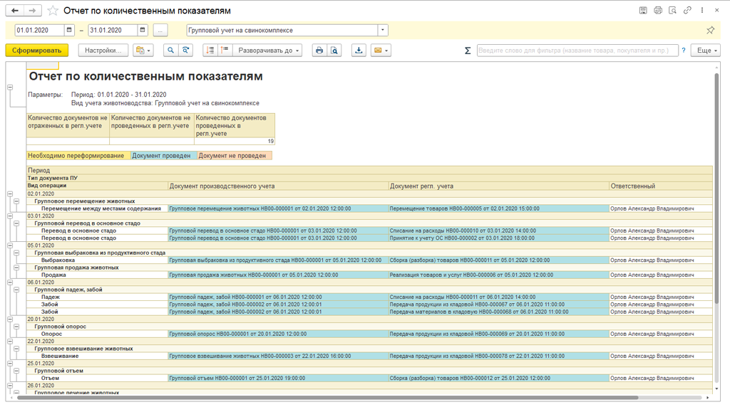The height and width of the screenshot is (407, 730).
Task: Open the send by email dropdown
Action: (x=381, y=51)
